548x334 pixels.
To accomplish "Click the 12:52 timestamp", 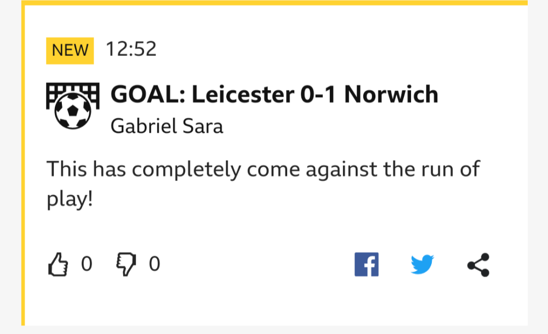I will point(131,49).
